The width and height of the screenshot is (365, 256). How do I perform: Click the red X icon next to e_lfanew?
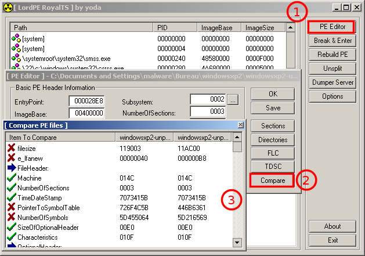[x=11, y=158]
